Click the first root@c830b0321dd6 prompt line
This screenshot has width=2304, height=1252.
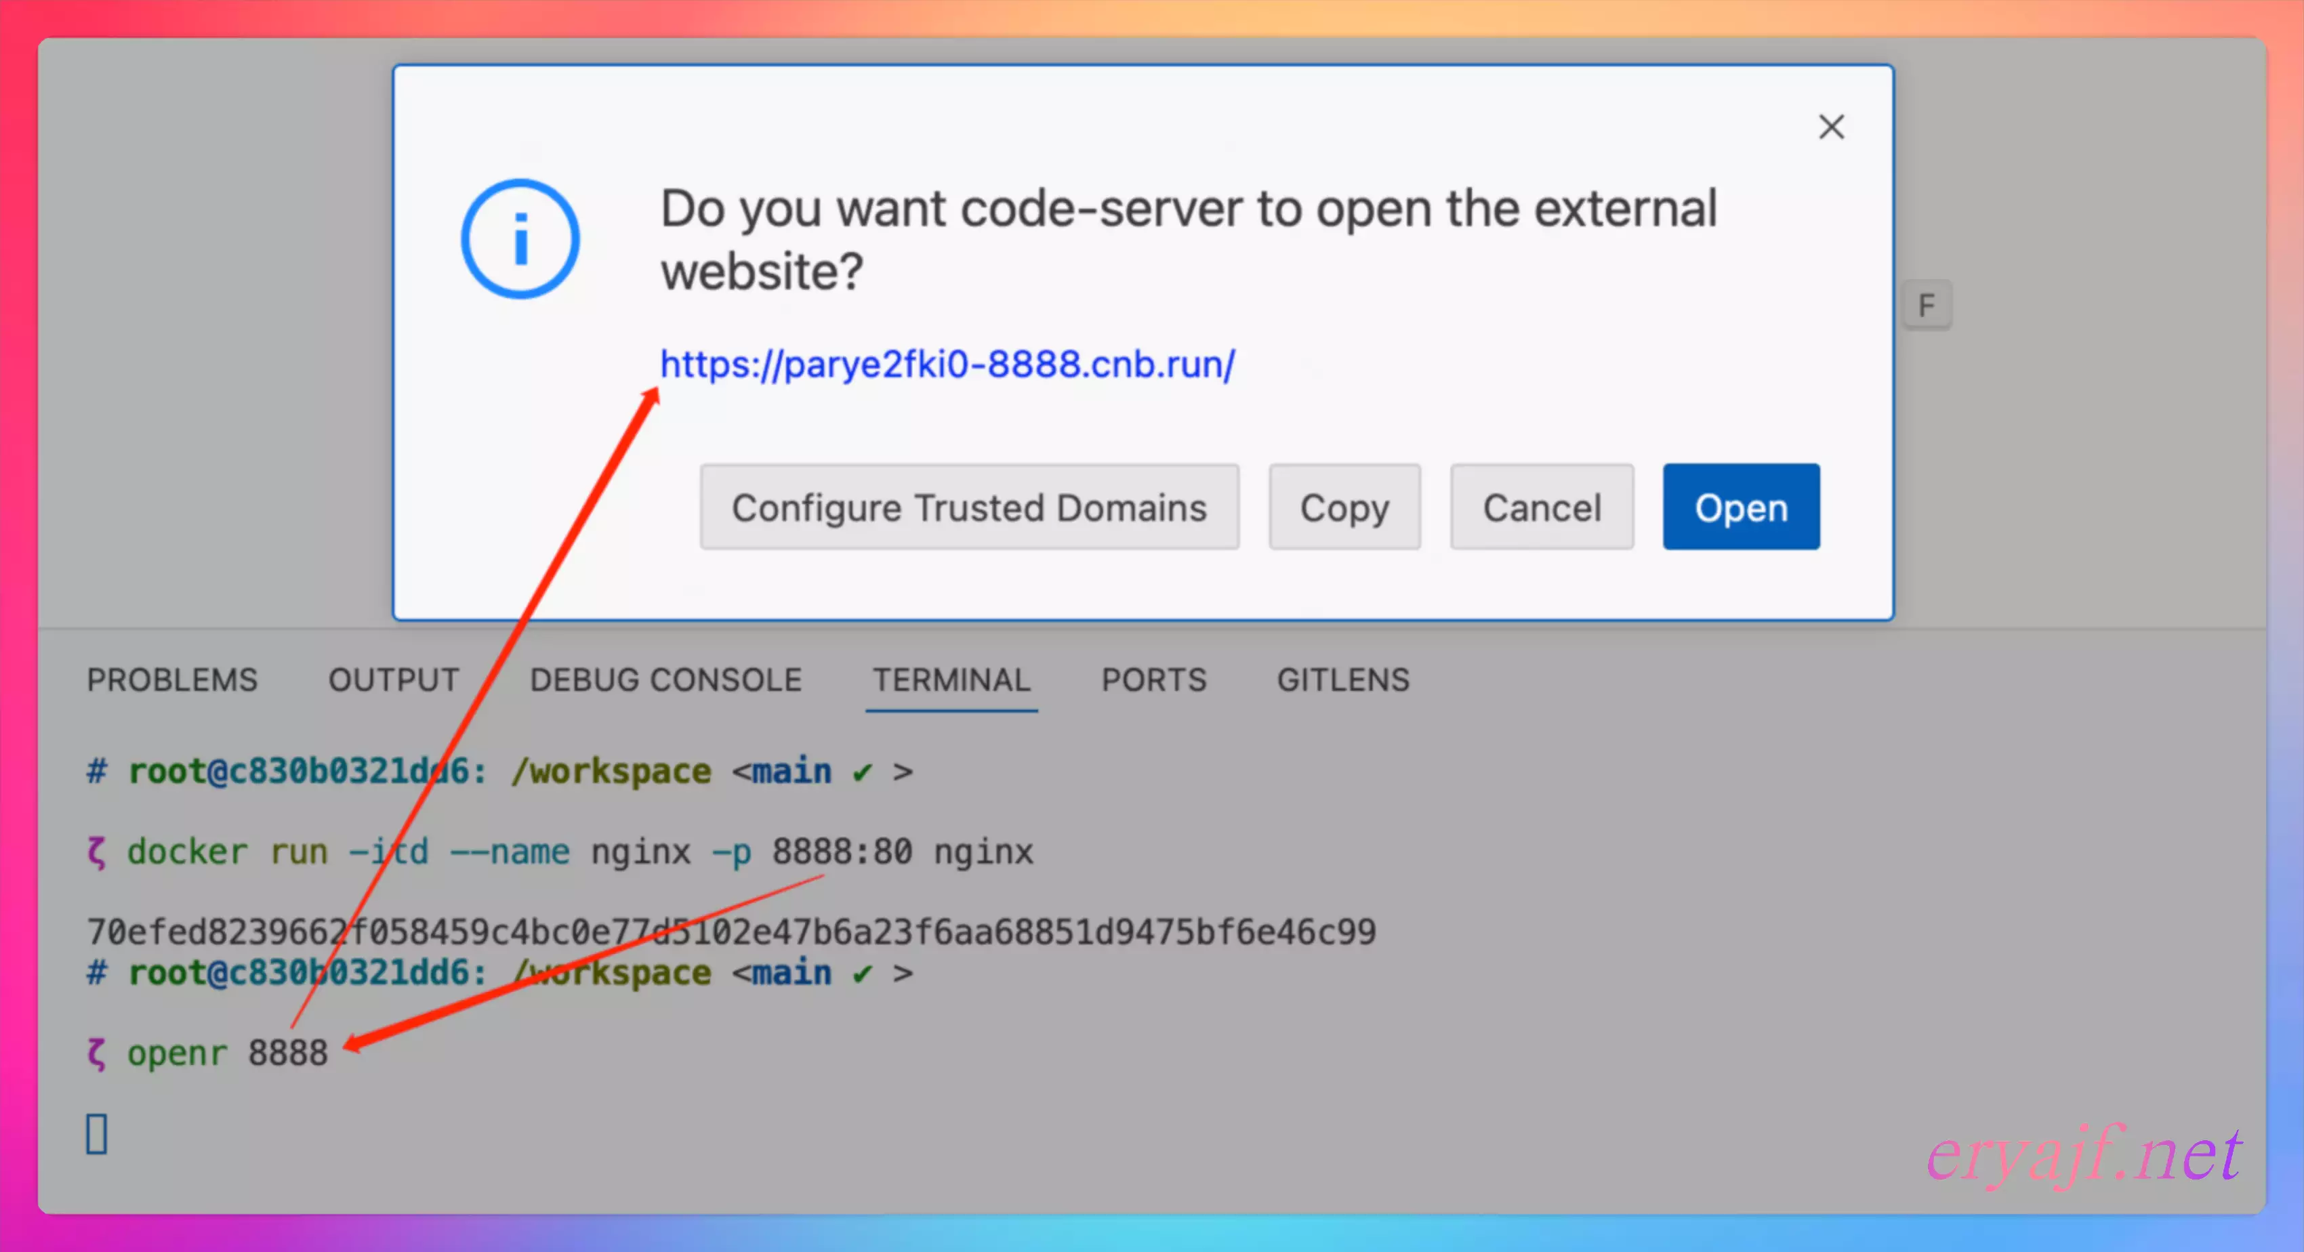click(x=499, y=771)
